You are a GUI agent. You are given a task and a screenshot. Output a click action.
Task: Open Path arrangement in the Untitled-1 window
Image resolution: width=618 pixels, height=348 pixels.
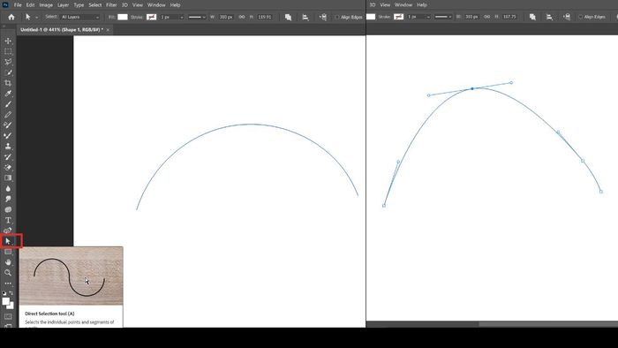(323, 17)
